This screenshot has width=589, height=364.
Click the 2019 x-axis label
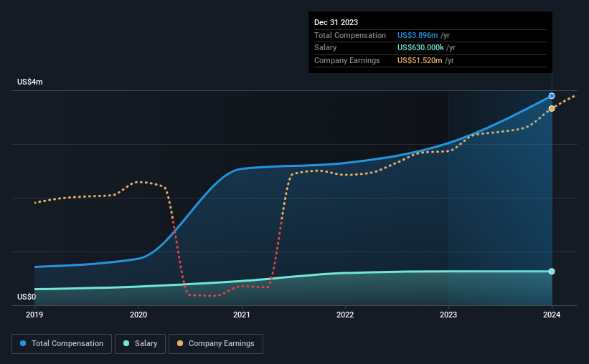coord(34,315)
